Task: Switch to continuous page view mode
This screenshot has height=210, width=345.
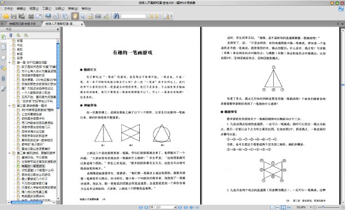Action: (x=278, y=207)
